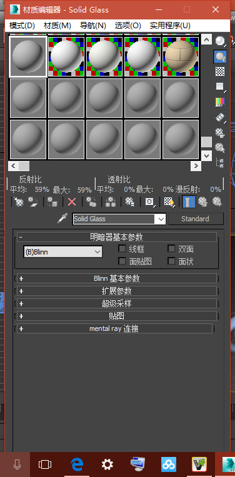This screenshot has width=235, height=477.
Task: Open the 导航(N) menu
Action: pos(92,26)
